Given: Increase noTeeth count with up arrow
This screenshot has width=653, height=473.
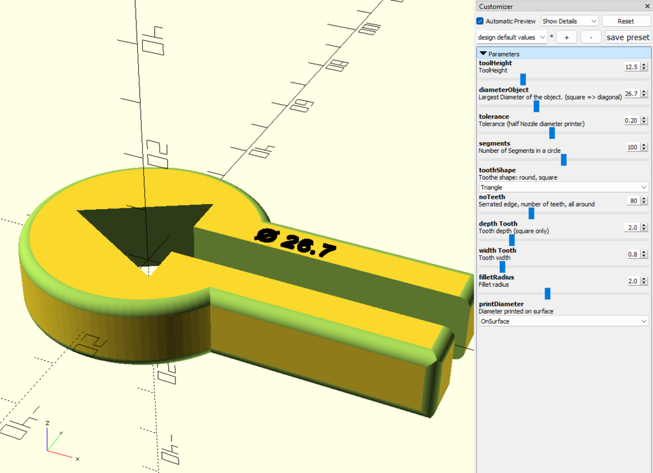Looking at the screenshot, I should [644, 198].
